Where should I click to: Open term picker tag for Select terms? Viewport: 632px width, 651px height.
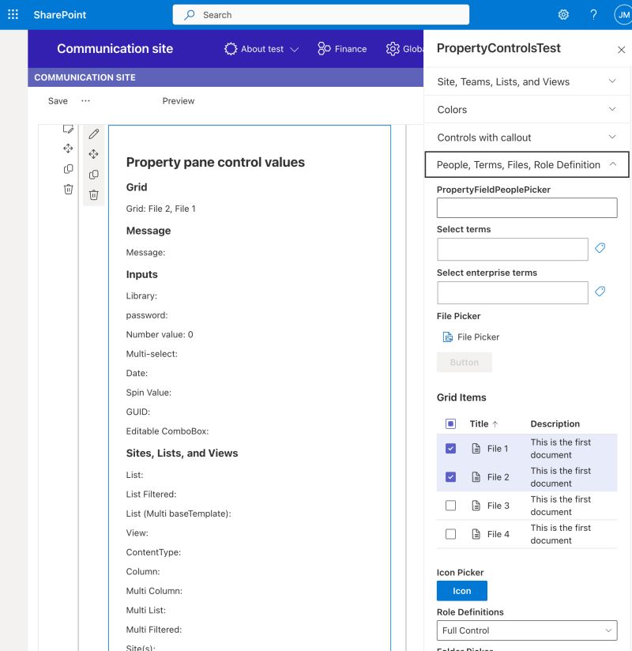[600, 248]
